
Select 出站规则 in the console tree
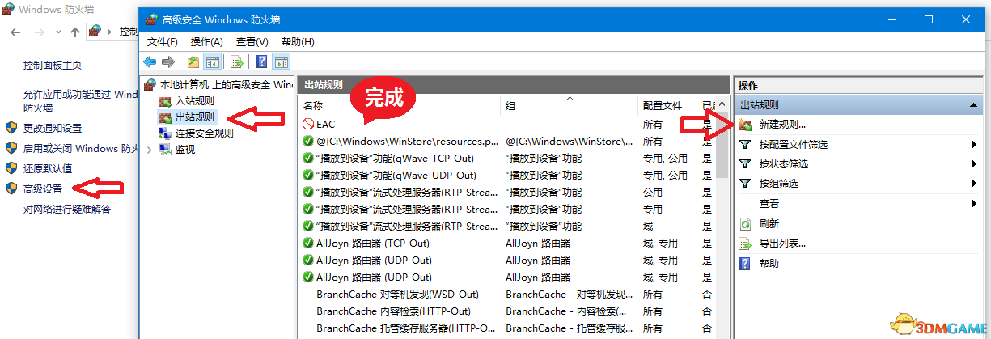[194, 117]
